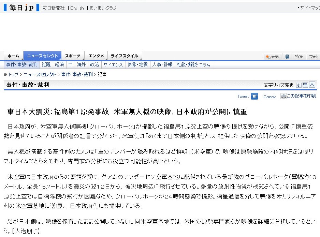This screenshot has height=237, width=320.
Task: Open the サイエンス category
Action: coord(113,65)
